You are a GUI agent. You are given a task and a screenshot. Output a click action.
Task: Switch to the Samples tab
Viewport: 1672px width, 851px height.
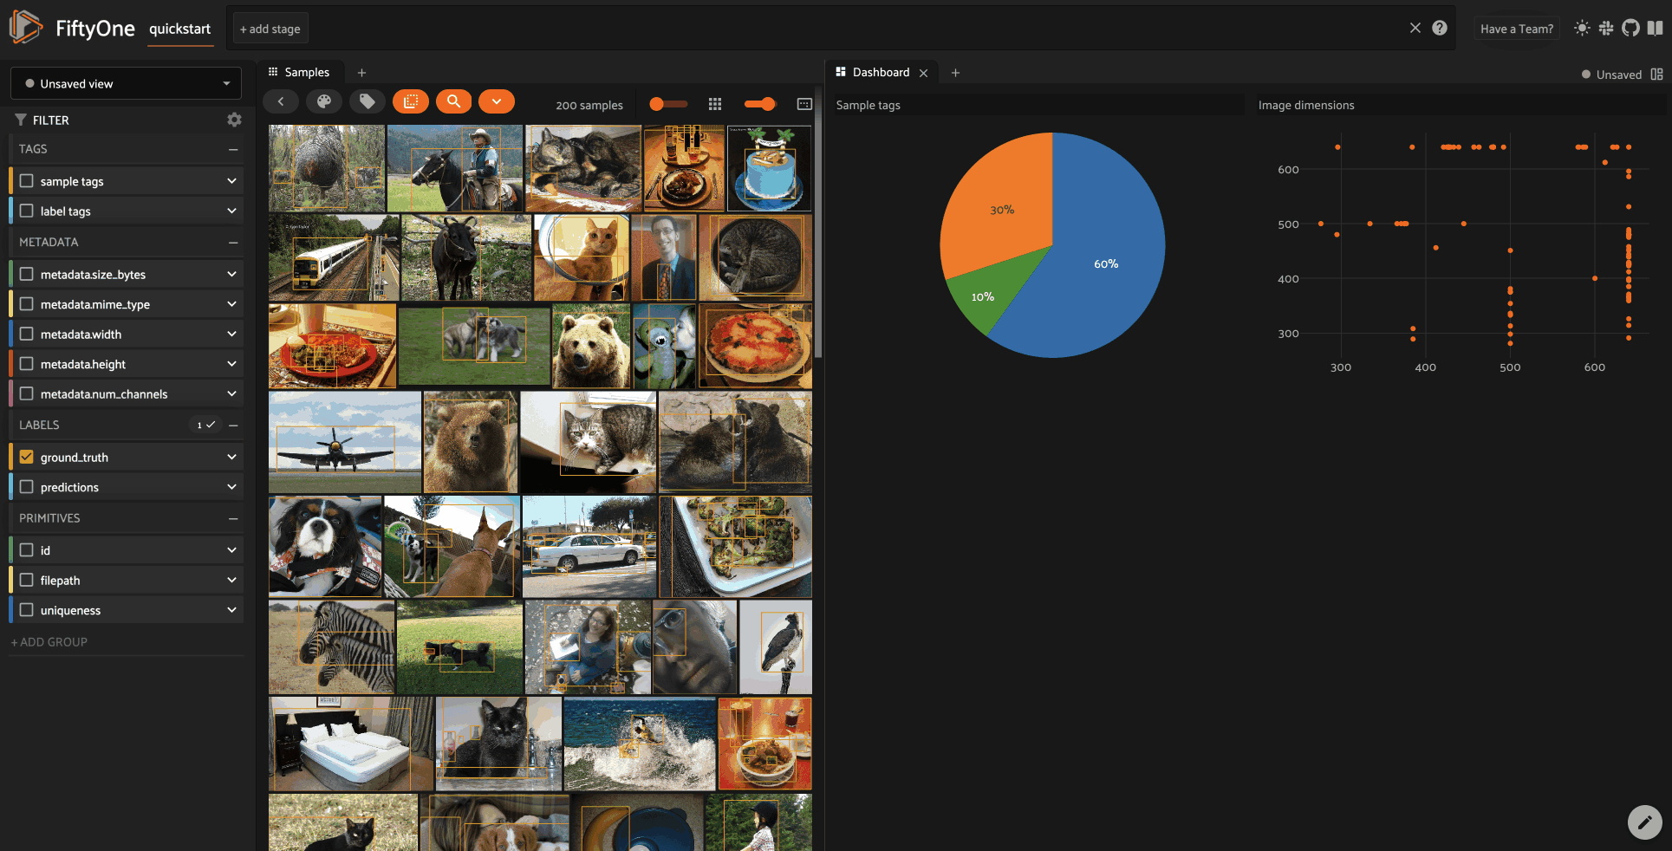(x=299, y=73)
